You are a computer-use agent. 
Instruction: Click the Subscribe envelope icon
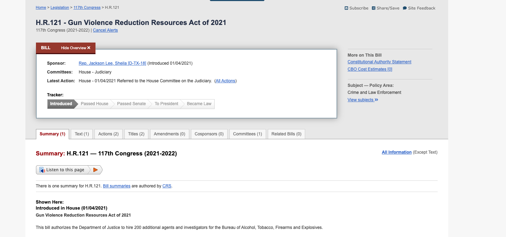point(346,8)
